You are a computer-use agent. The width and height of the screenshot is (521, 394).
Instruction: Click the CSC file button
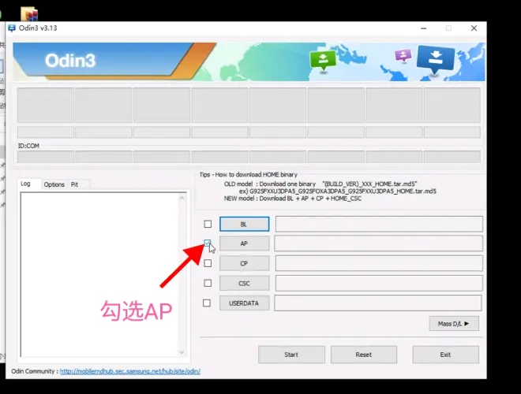tap(244, 283)
